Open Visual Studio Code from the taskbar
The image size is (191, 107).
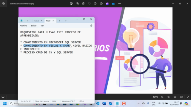click(x=97, y=103)
